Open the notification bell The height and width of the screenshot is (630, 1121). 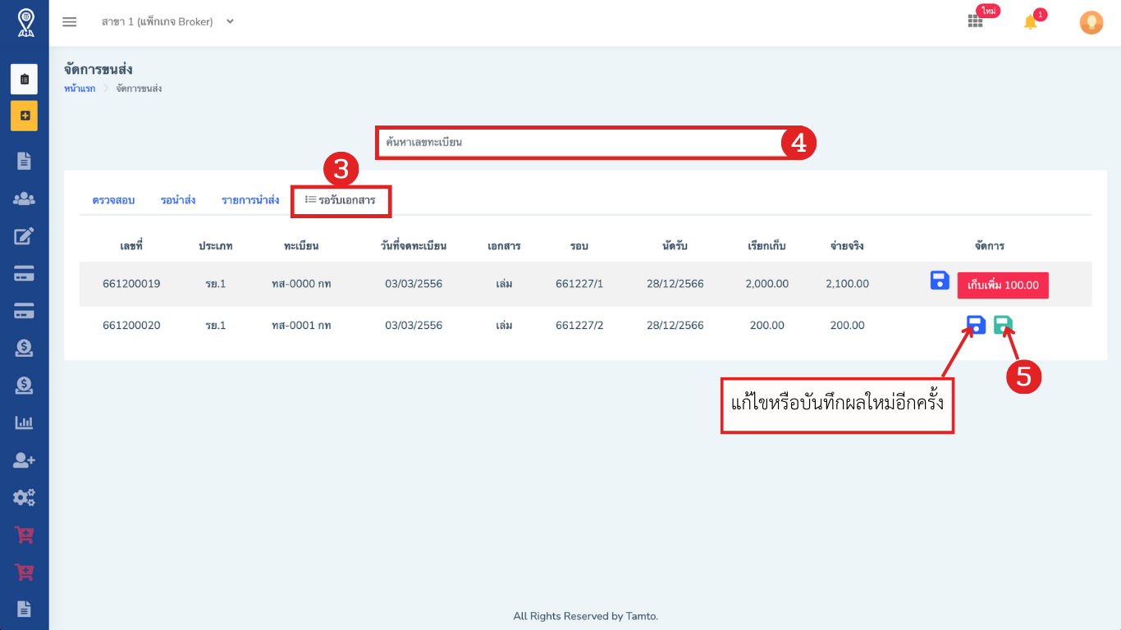point(1031,22)
